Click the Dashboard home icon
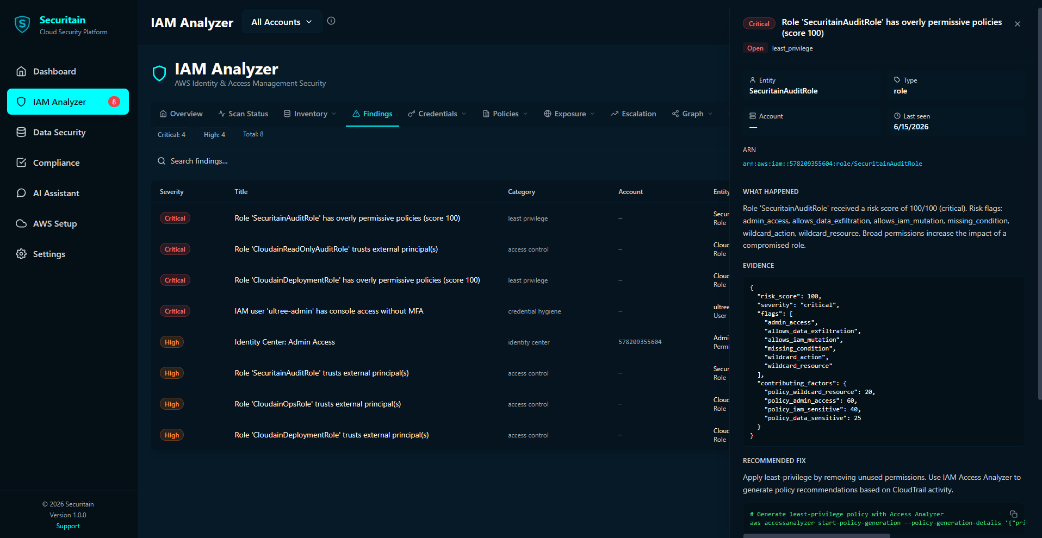This screenshot has height=538, width=1042. pos(21,71)
